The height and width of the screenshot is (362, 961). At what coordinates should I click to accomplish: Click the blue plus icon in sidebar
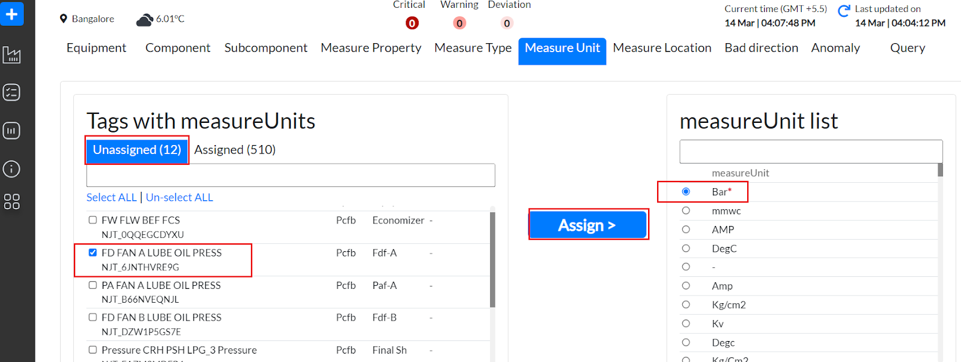(x=11, y=14)
